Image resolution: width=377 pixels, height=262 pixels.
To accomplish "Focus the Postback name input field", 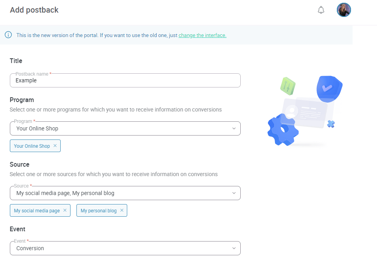I will tap(125, 80).
